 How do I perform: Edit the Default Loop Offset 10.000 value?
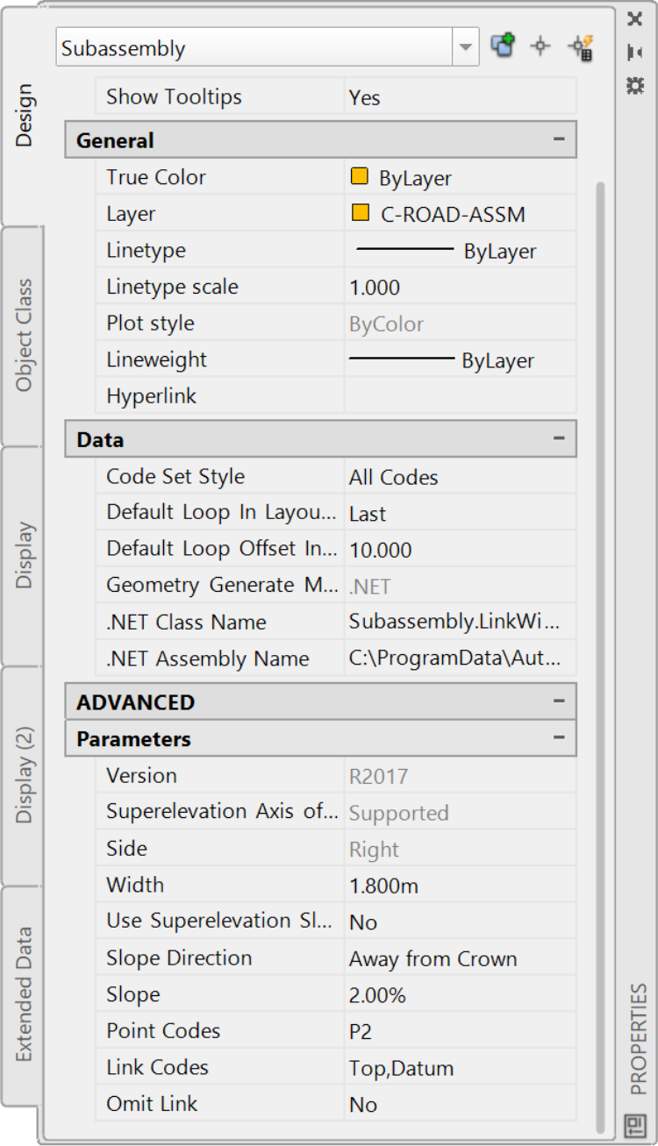[x=460, y=550]
